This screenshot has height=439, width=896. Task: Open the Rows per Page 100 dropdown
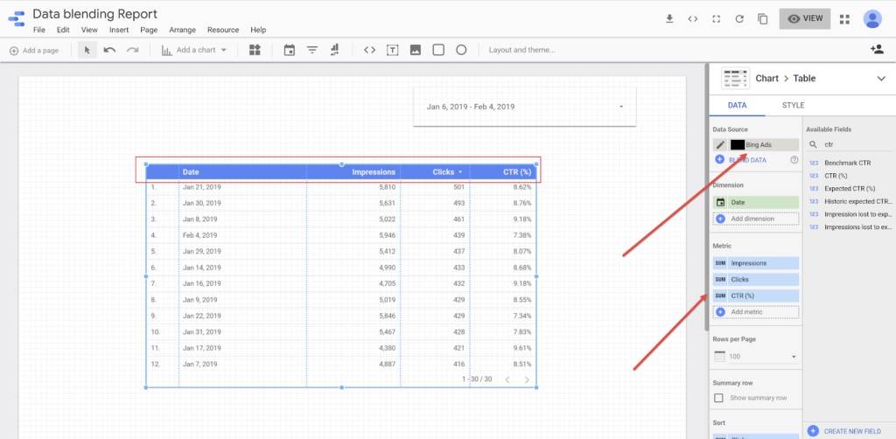tap(755, 357)
